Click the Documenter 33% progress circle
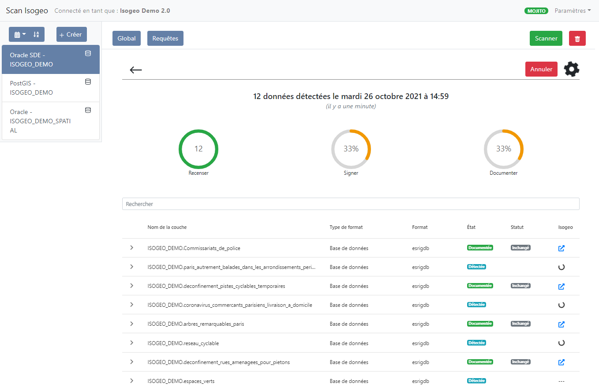 pos(504,149)
